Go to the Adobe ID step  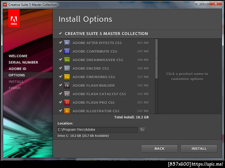tap(17, 69)
